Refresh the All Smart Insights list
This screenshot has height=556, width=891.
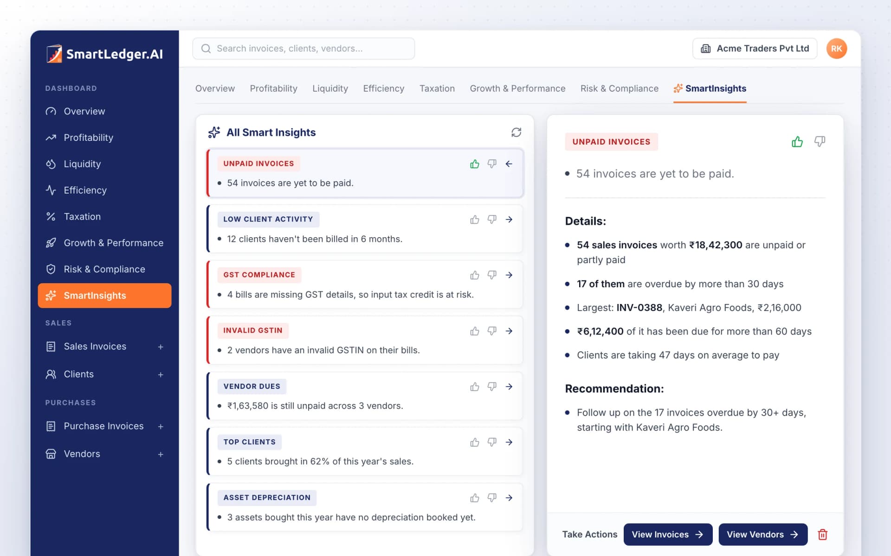516,133
